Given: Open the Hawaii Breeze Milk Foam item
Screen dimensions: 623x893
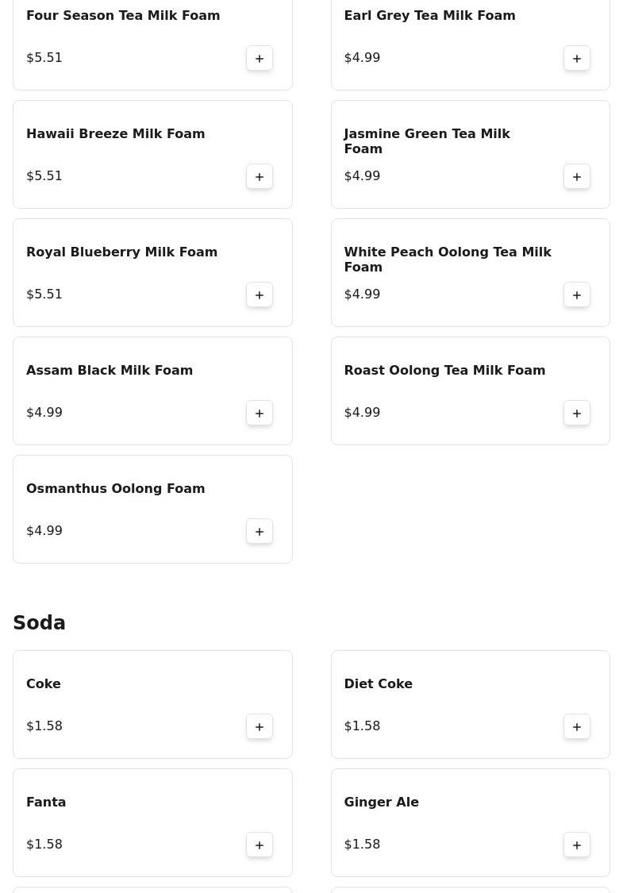Looking at the screenshot, I should tap(152, 154).
